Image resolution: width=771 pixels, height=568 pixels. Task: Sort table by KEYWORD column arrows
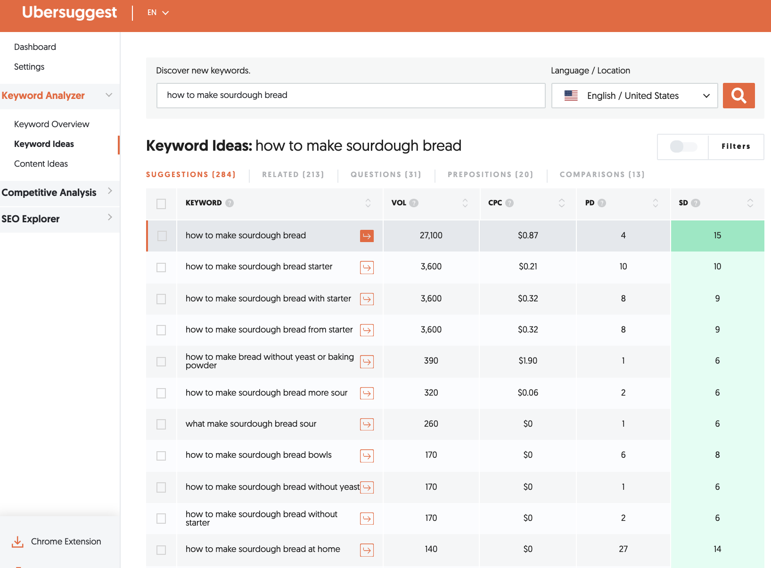tap(368, 203)
